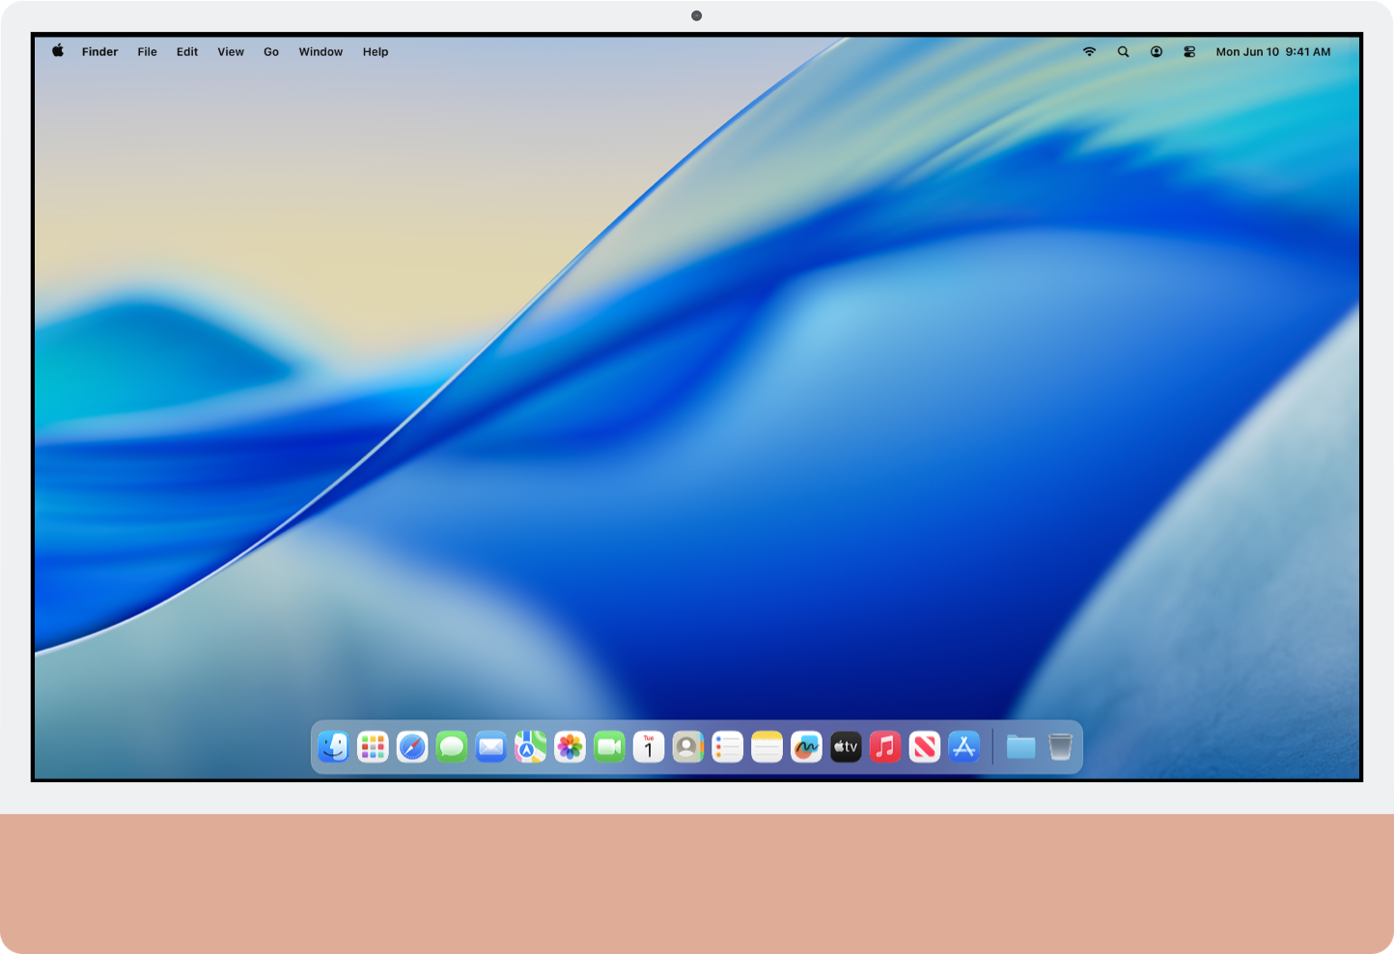Screen dimensions: 1394x954
Task: Open Freeform from the Dock
Action: click(806, 746)
